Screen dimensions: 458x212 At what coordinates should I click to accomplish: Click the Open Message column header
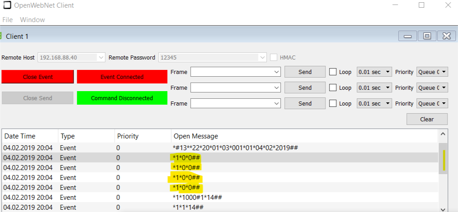click(x=304, y=136)
